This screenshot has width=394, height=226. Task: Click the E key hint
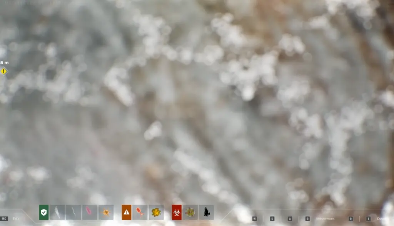[368, 219]
